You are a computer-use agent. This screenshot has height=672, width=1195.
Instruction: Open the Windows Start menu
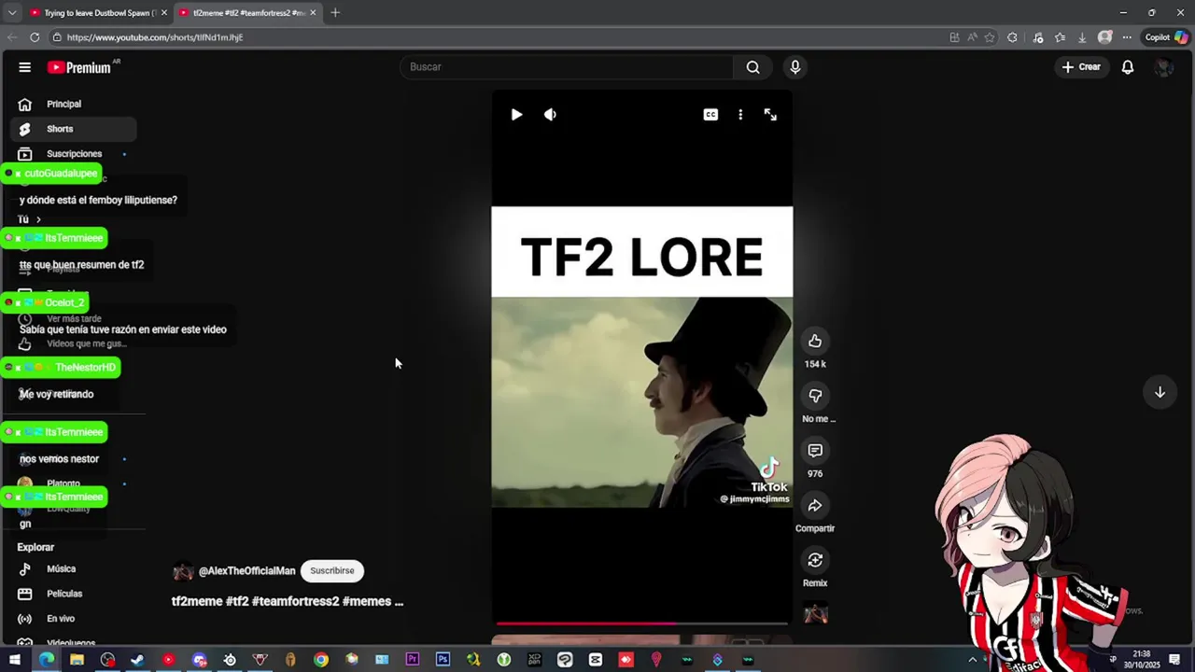14,660
